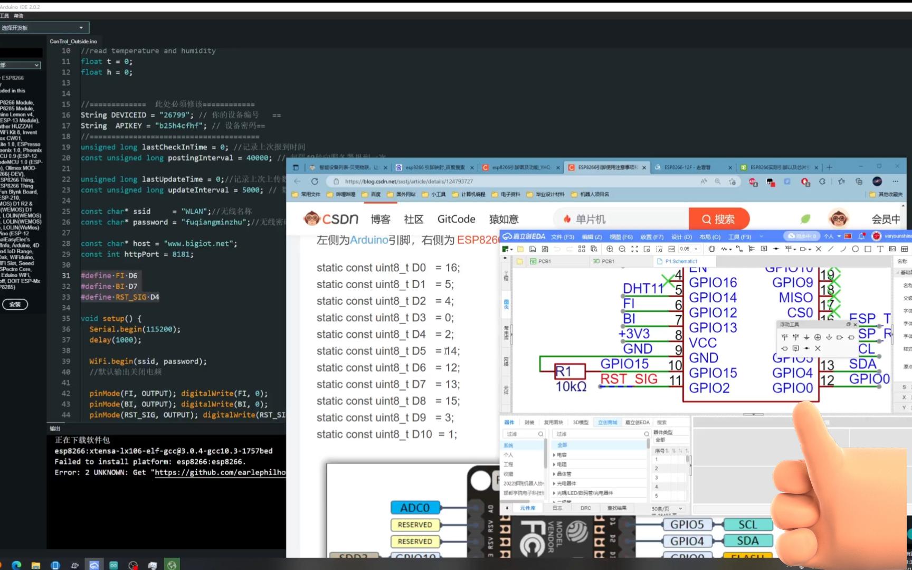Screen dimensions: 912x570
Task: Open 工具 (F9) menu in EDA
Action: coord(739,236)
